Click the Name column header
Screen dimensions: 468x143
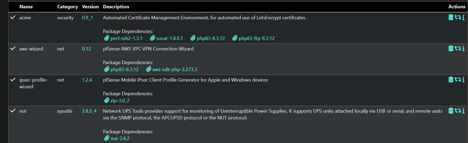point(26,7)
